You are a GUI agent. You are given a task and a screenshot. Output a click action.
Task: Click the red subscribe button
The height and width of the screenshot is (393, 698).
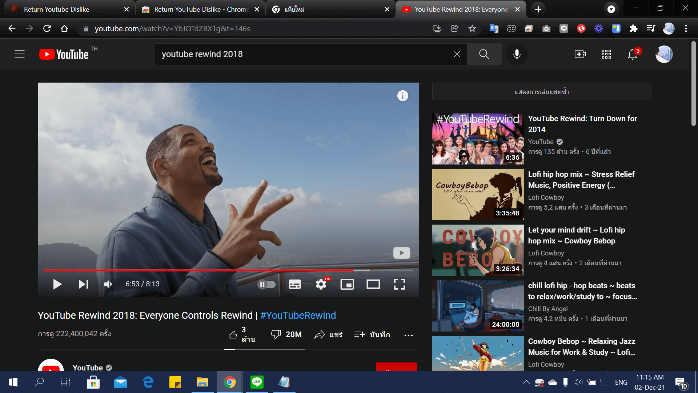coord(396,367)
